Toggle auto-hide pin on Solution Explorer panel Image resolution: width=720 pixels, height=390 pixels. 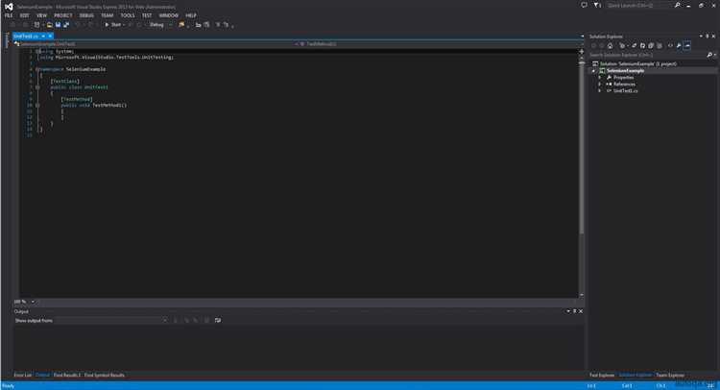click(708, 36)
